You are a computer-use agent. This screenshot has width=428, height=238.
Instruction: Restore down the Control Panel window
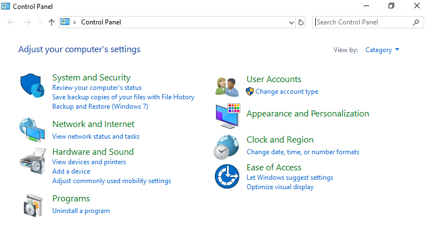point(391,6)
